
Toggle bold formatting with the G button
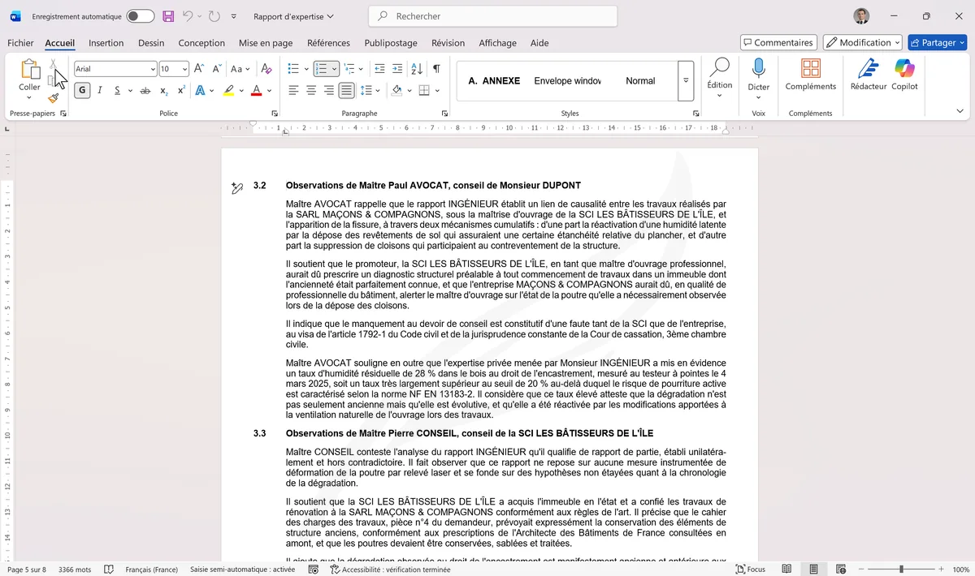coord(81,90)
